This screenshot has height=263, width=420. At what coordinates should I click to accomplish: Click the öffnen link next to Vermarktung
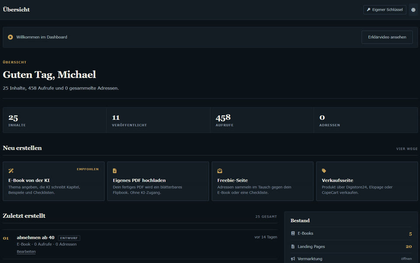point(406,259)
